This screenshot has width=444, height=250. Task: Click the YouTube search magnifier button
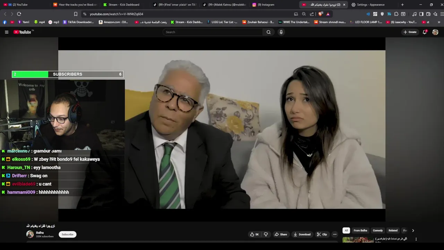coord(268,32)
